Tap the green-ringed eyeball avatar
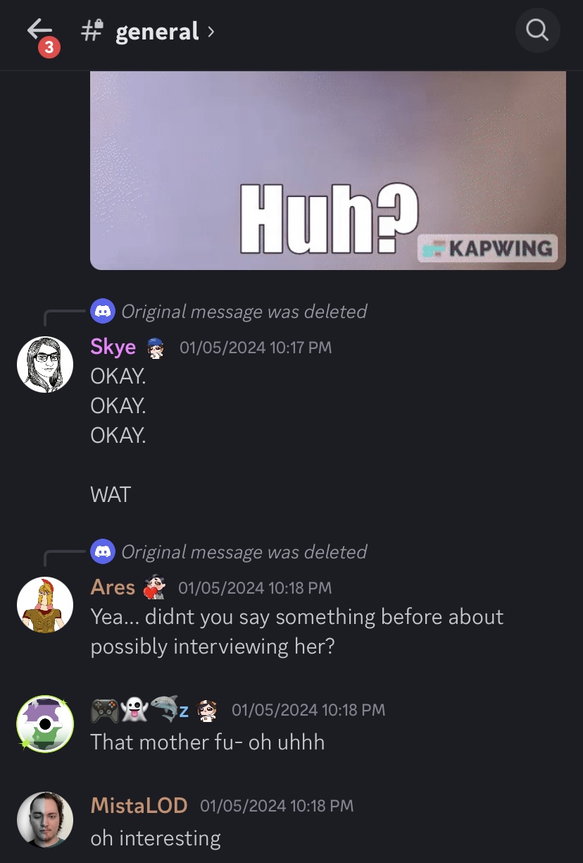Image resolution: width=583 pixels, height=863 pixels. [45, 724]
